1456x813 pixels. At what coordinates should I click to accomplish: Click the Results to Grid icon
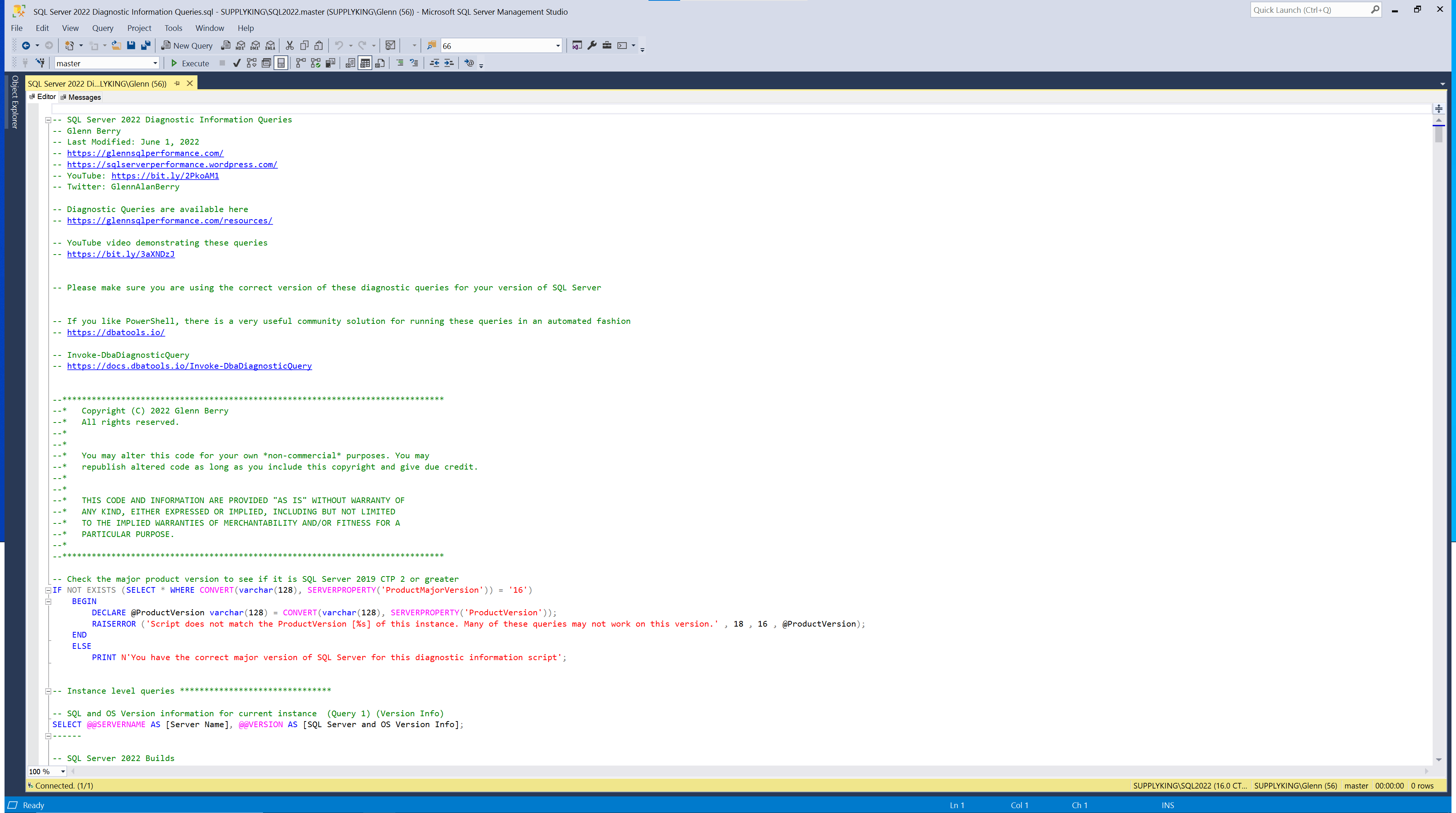click(x=365, y=63)
